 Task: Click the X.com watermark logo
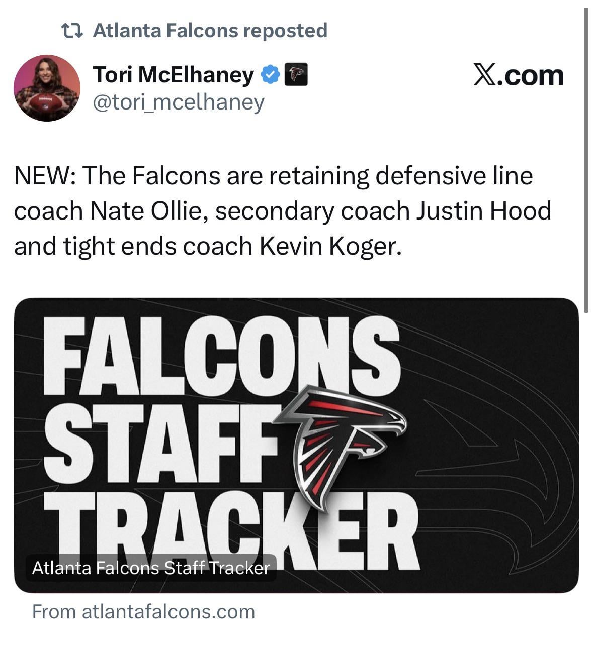coord(518,75)
